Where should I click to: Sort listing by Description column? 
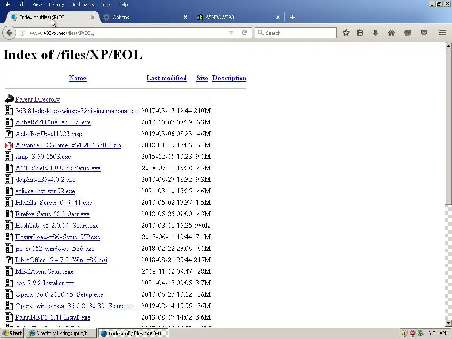(229, 78)
